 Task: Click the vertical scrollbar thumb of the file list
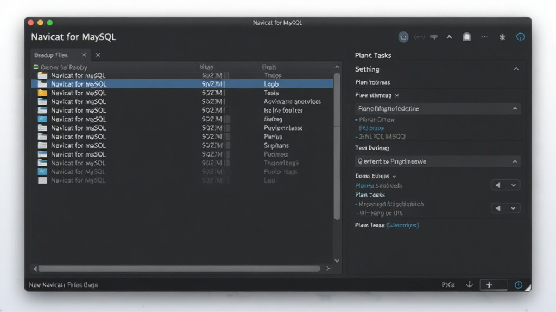(337, 146)
